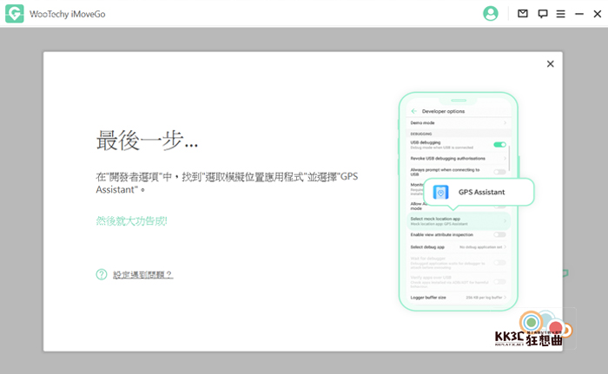Click the 最後一步... heading
This screenshot has height=374, width=608.
(x=147, y=140)
